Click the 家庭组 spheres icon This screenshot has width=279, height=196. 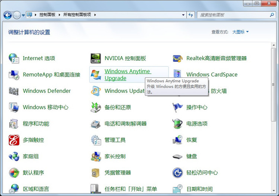pos(14,156)
